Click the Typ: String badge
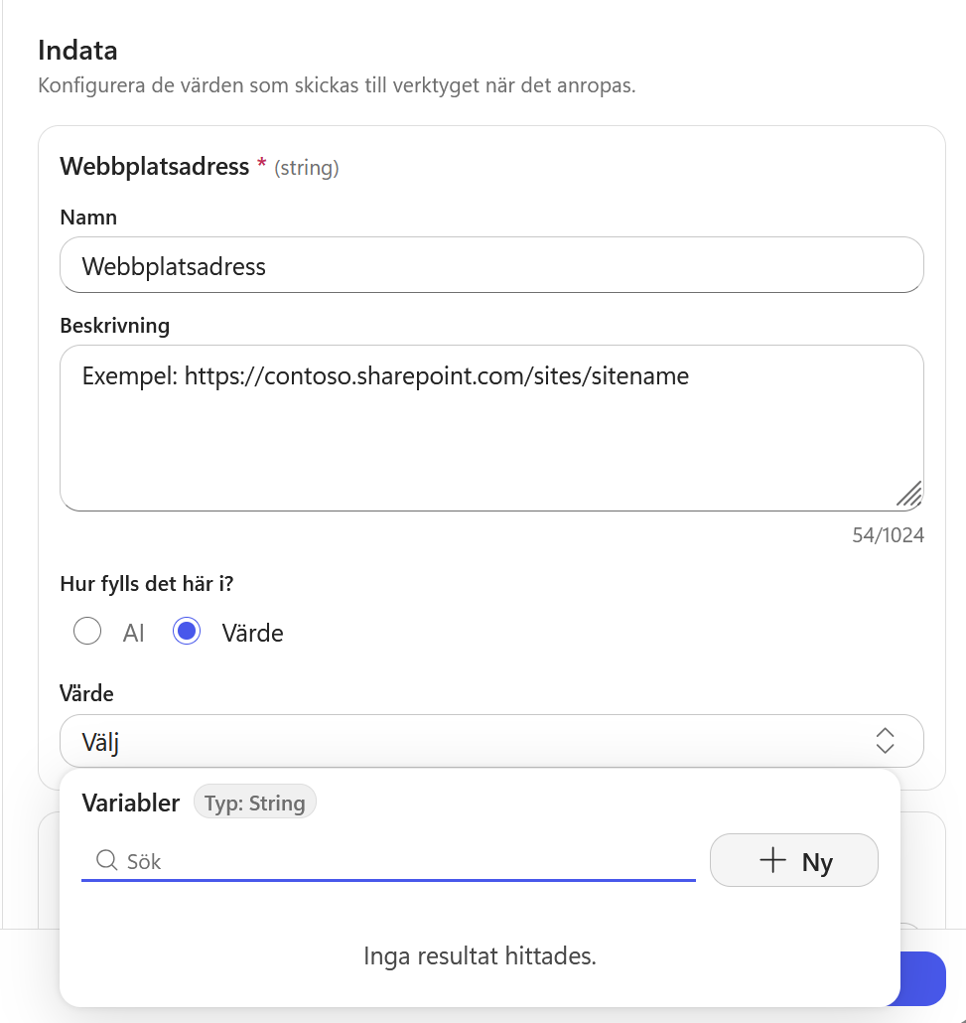This screenshot has width=966, height=1023. pos(255,802)
